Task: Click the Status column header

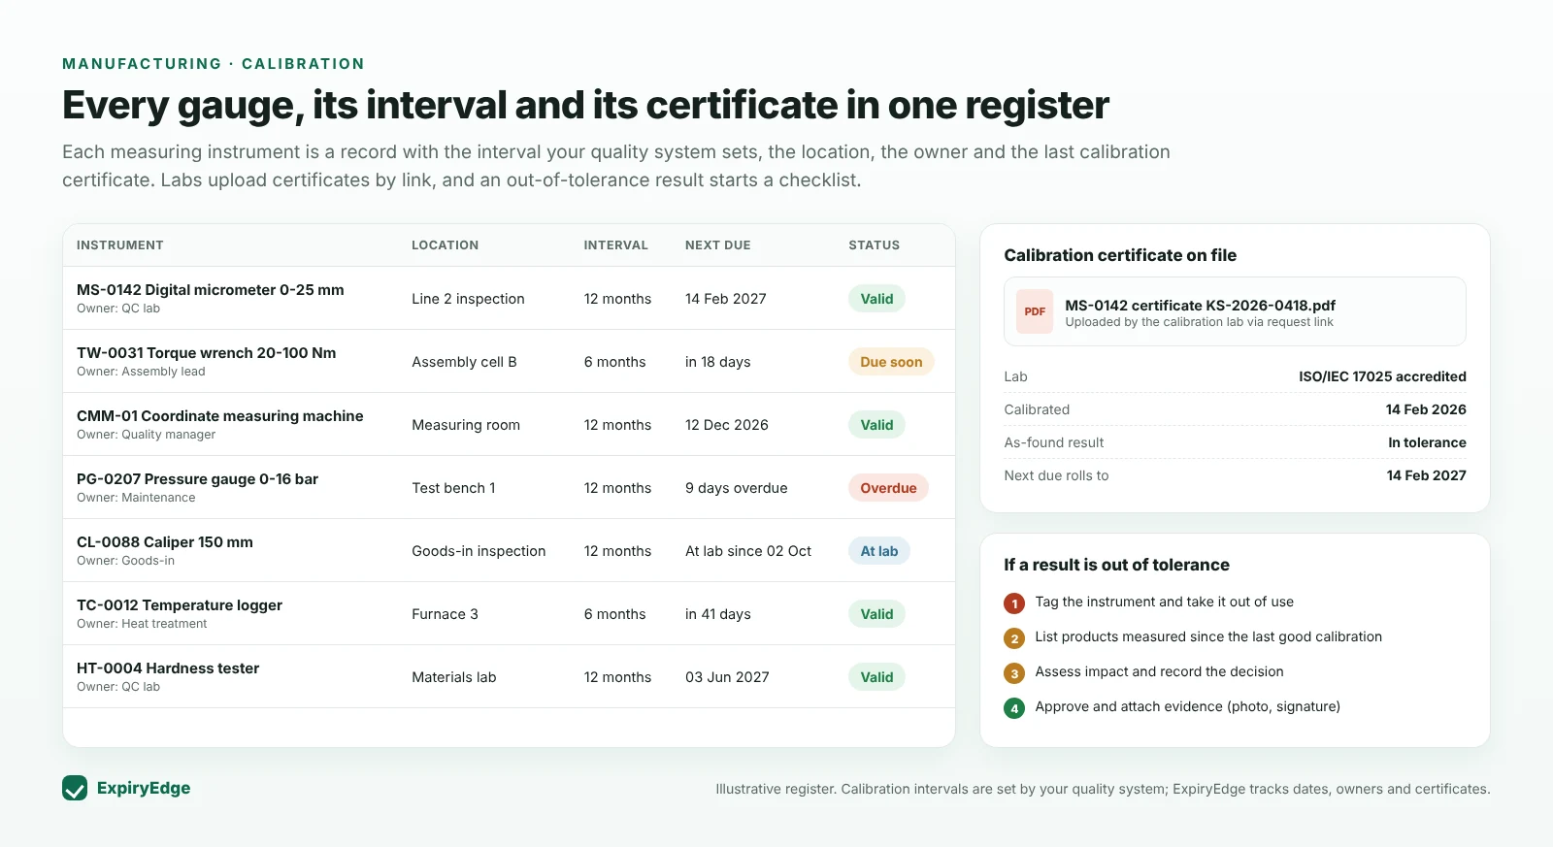Action: tap(875, 245)
